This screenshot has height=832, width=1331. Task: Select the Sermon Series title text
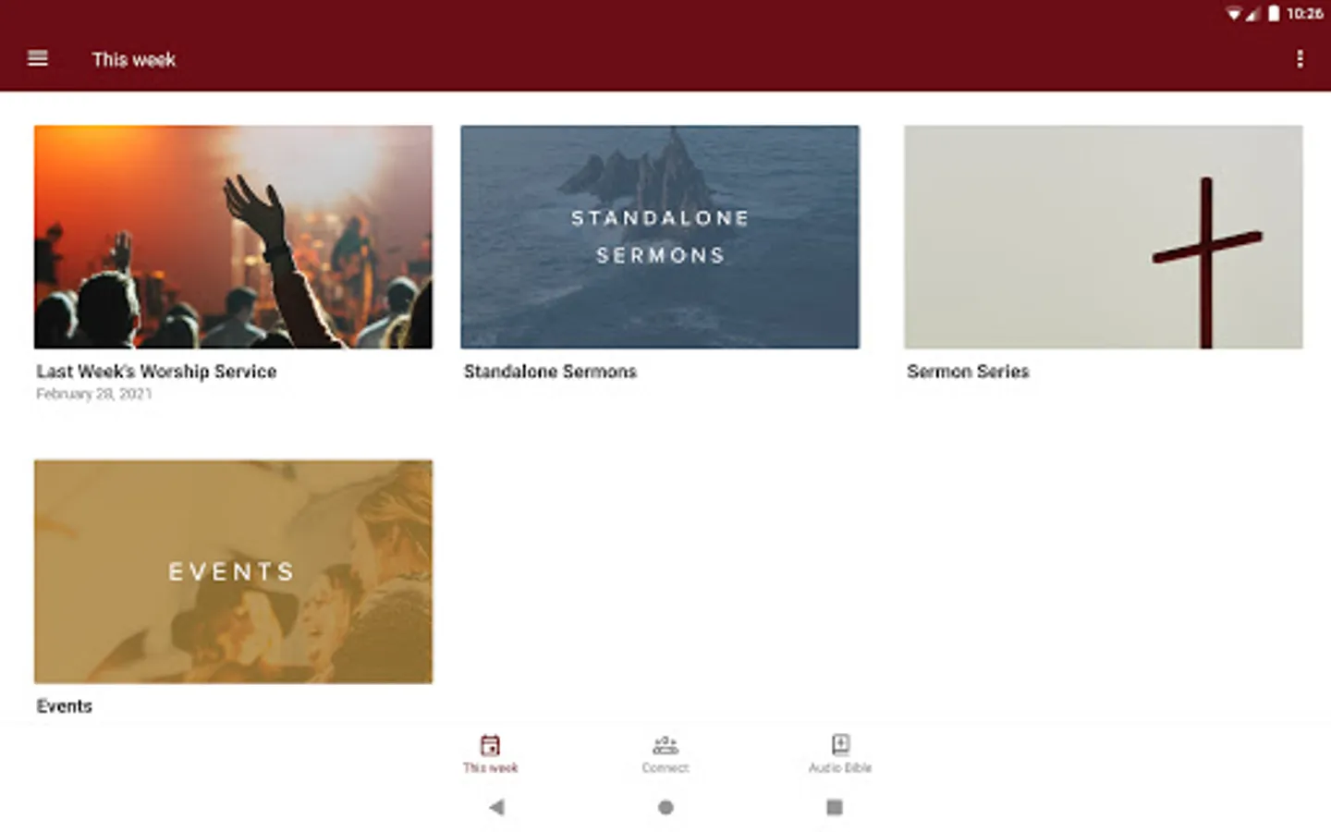point(968,372)
